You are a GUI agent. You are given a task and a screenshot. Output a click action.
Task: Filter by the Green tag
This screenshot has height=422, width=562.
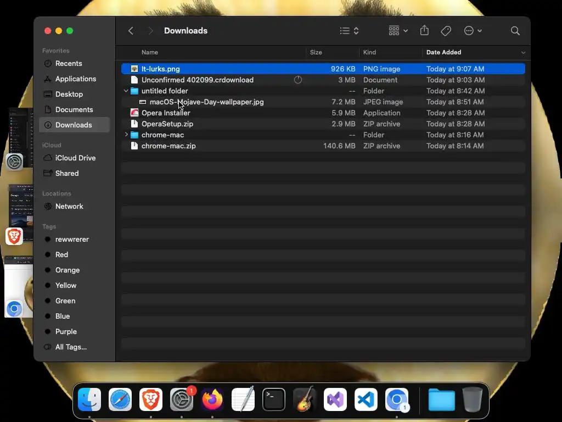pyautogui.click(x=74, y=301)
